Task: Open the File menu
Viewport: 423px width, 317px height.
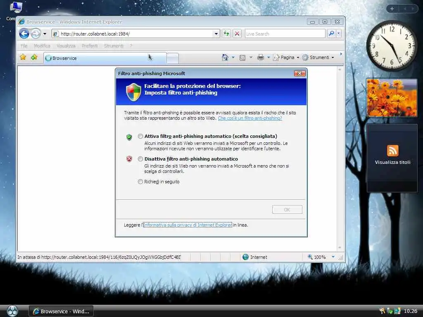Action: pos(24,46)
